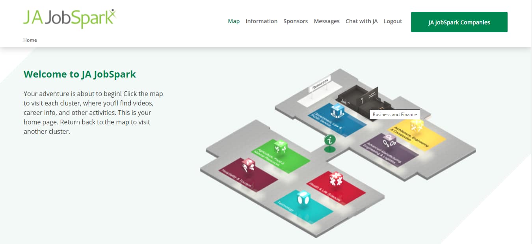Log out using the Logout link
This screenshot has width=532, height=244.
(x=392, y=21)
